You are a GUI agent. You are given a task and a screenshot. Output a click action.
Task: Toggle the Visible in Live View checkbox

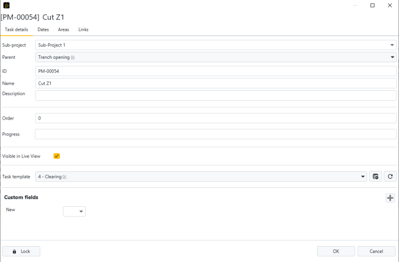click(x=56, y=156)
